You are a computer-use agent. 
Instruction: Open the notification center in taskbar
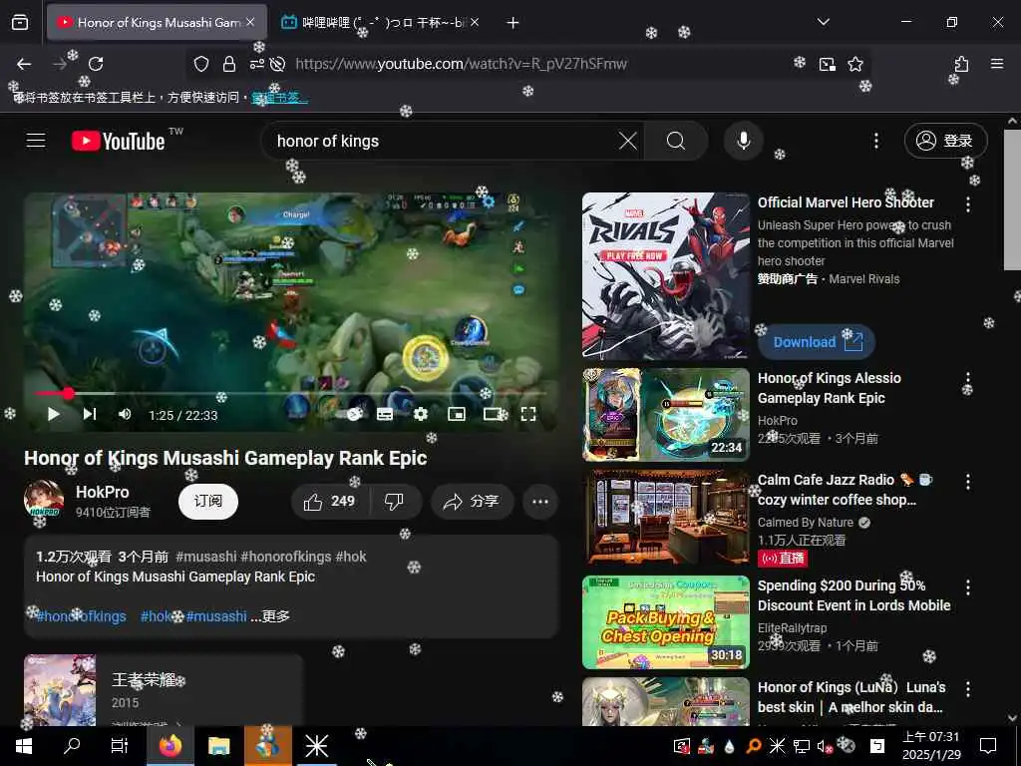[988, 746]
